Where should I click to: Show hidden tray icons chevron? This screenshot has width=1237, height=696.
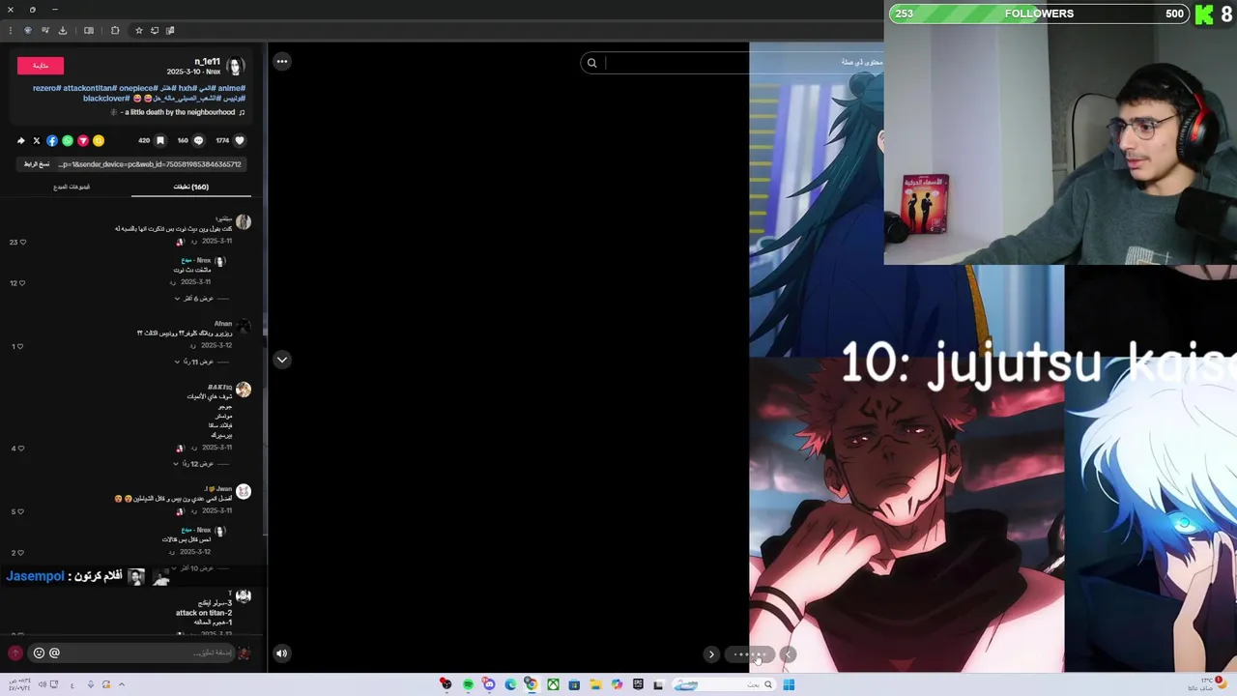[121, 685]
